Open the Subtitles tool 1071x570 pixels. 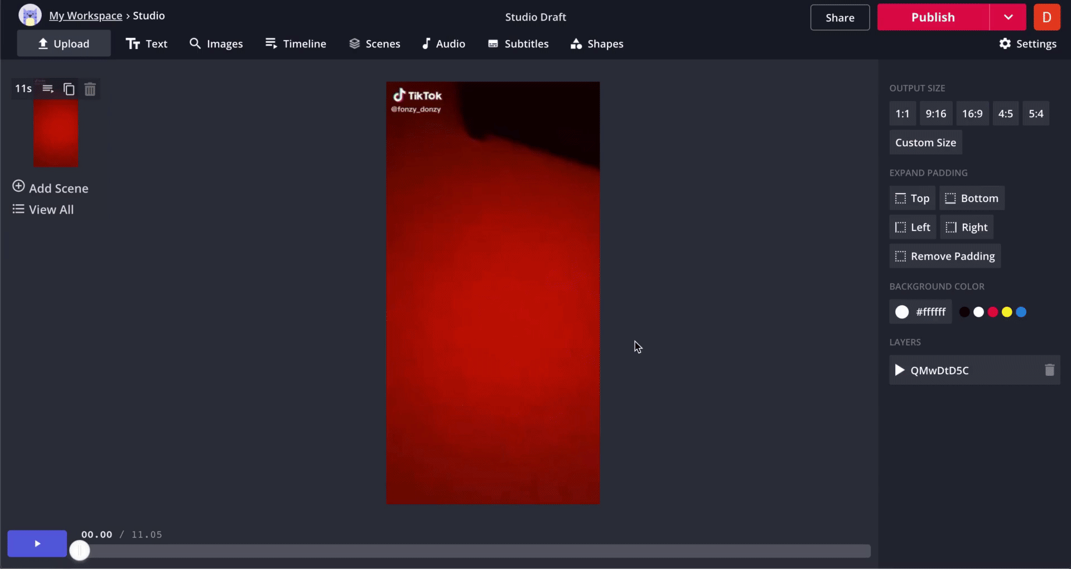point(518,44)
